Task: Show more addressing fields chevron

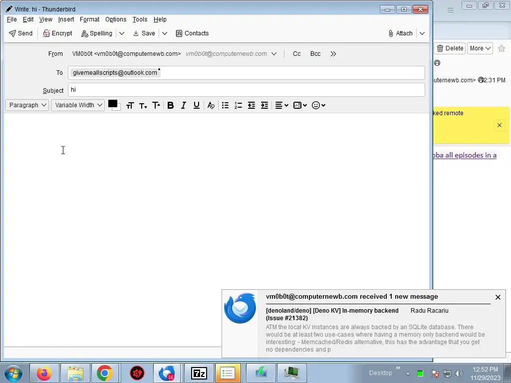Action: click(x=333, y=54)
